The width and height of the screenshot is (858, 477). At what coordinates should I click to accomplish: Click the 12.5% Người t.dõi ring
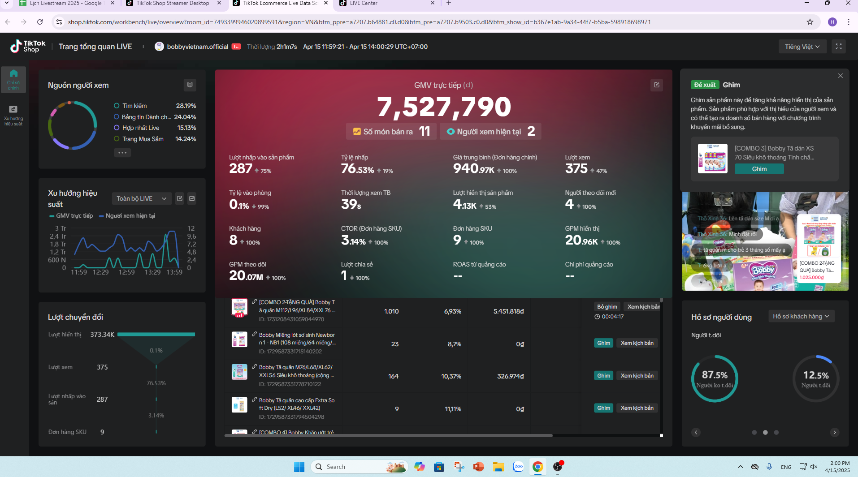[x=816, y=378]
